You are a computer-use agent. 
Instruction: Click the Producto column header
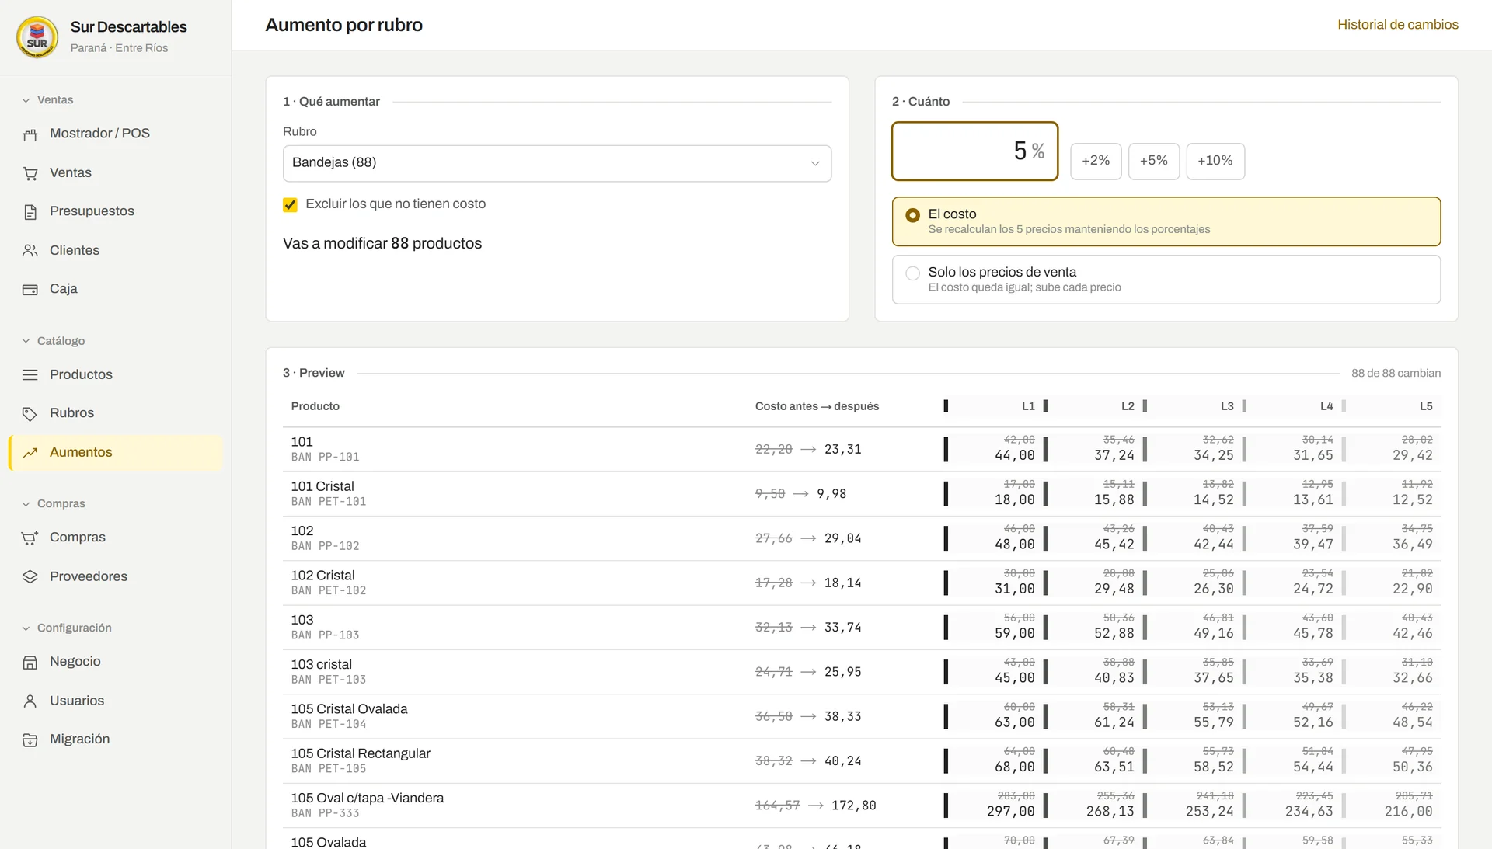(x=315, y=406)
